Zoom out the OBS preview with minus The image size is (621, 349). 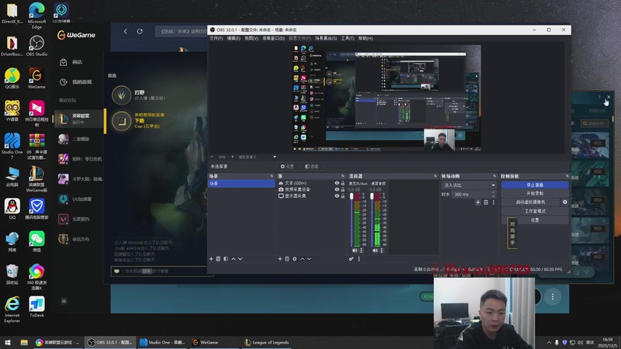coord(212,157)
